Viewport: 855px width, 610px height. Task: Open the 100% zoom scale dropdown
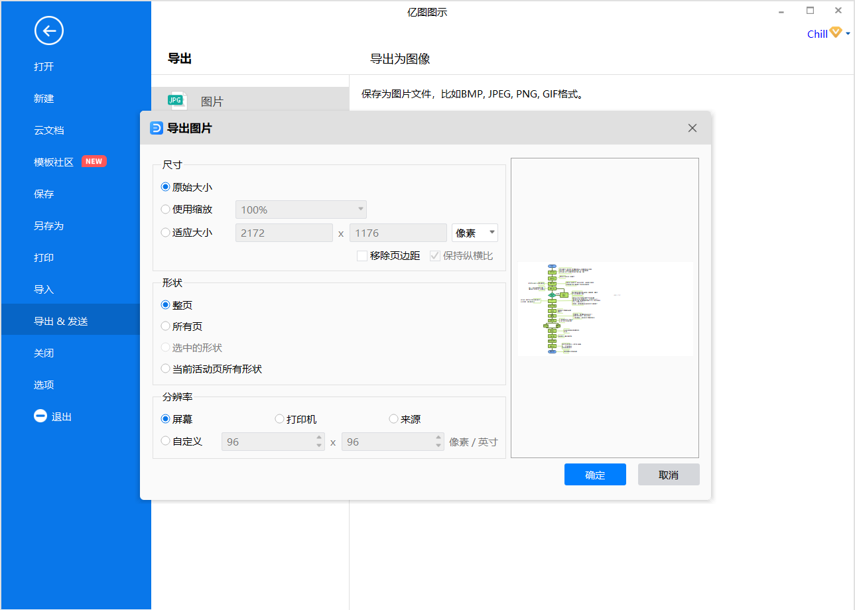tap(301, 210)
